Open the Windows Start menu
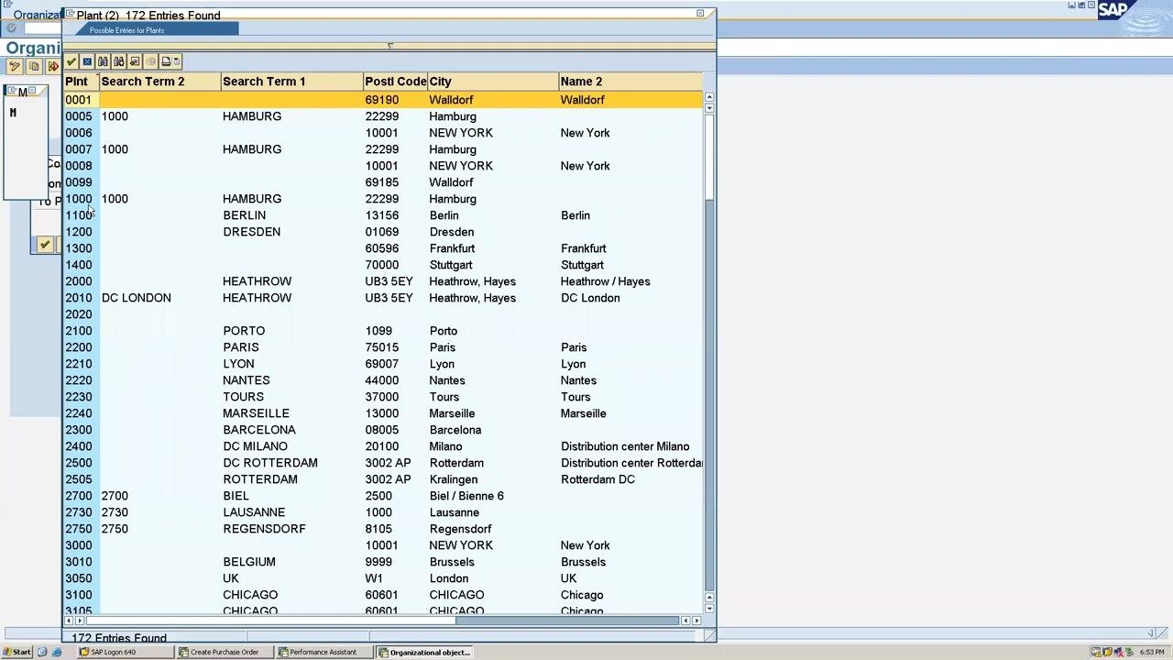 [x=16, y=652]
